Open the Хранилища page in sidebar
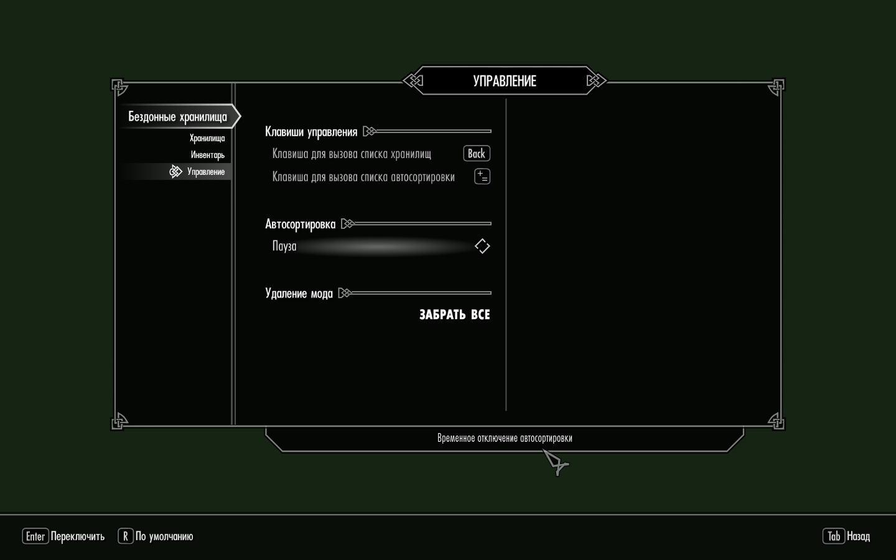 [207, 138]
